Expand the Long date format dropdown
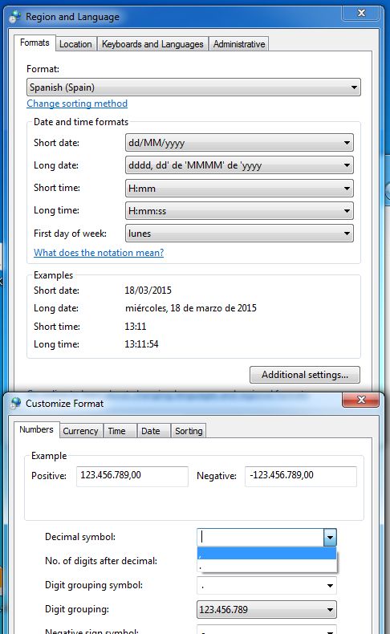 (x=239, y=165)
